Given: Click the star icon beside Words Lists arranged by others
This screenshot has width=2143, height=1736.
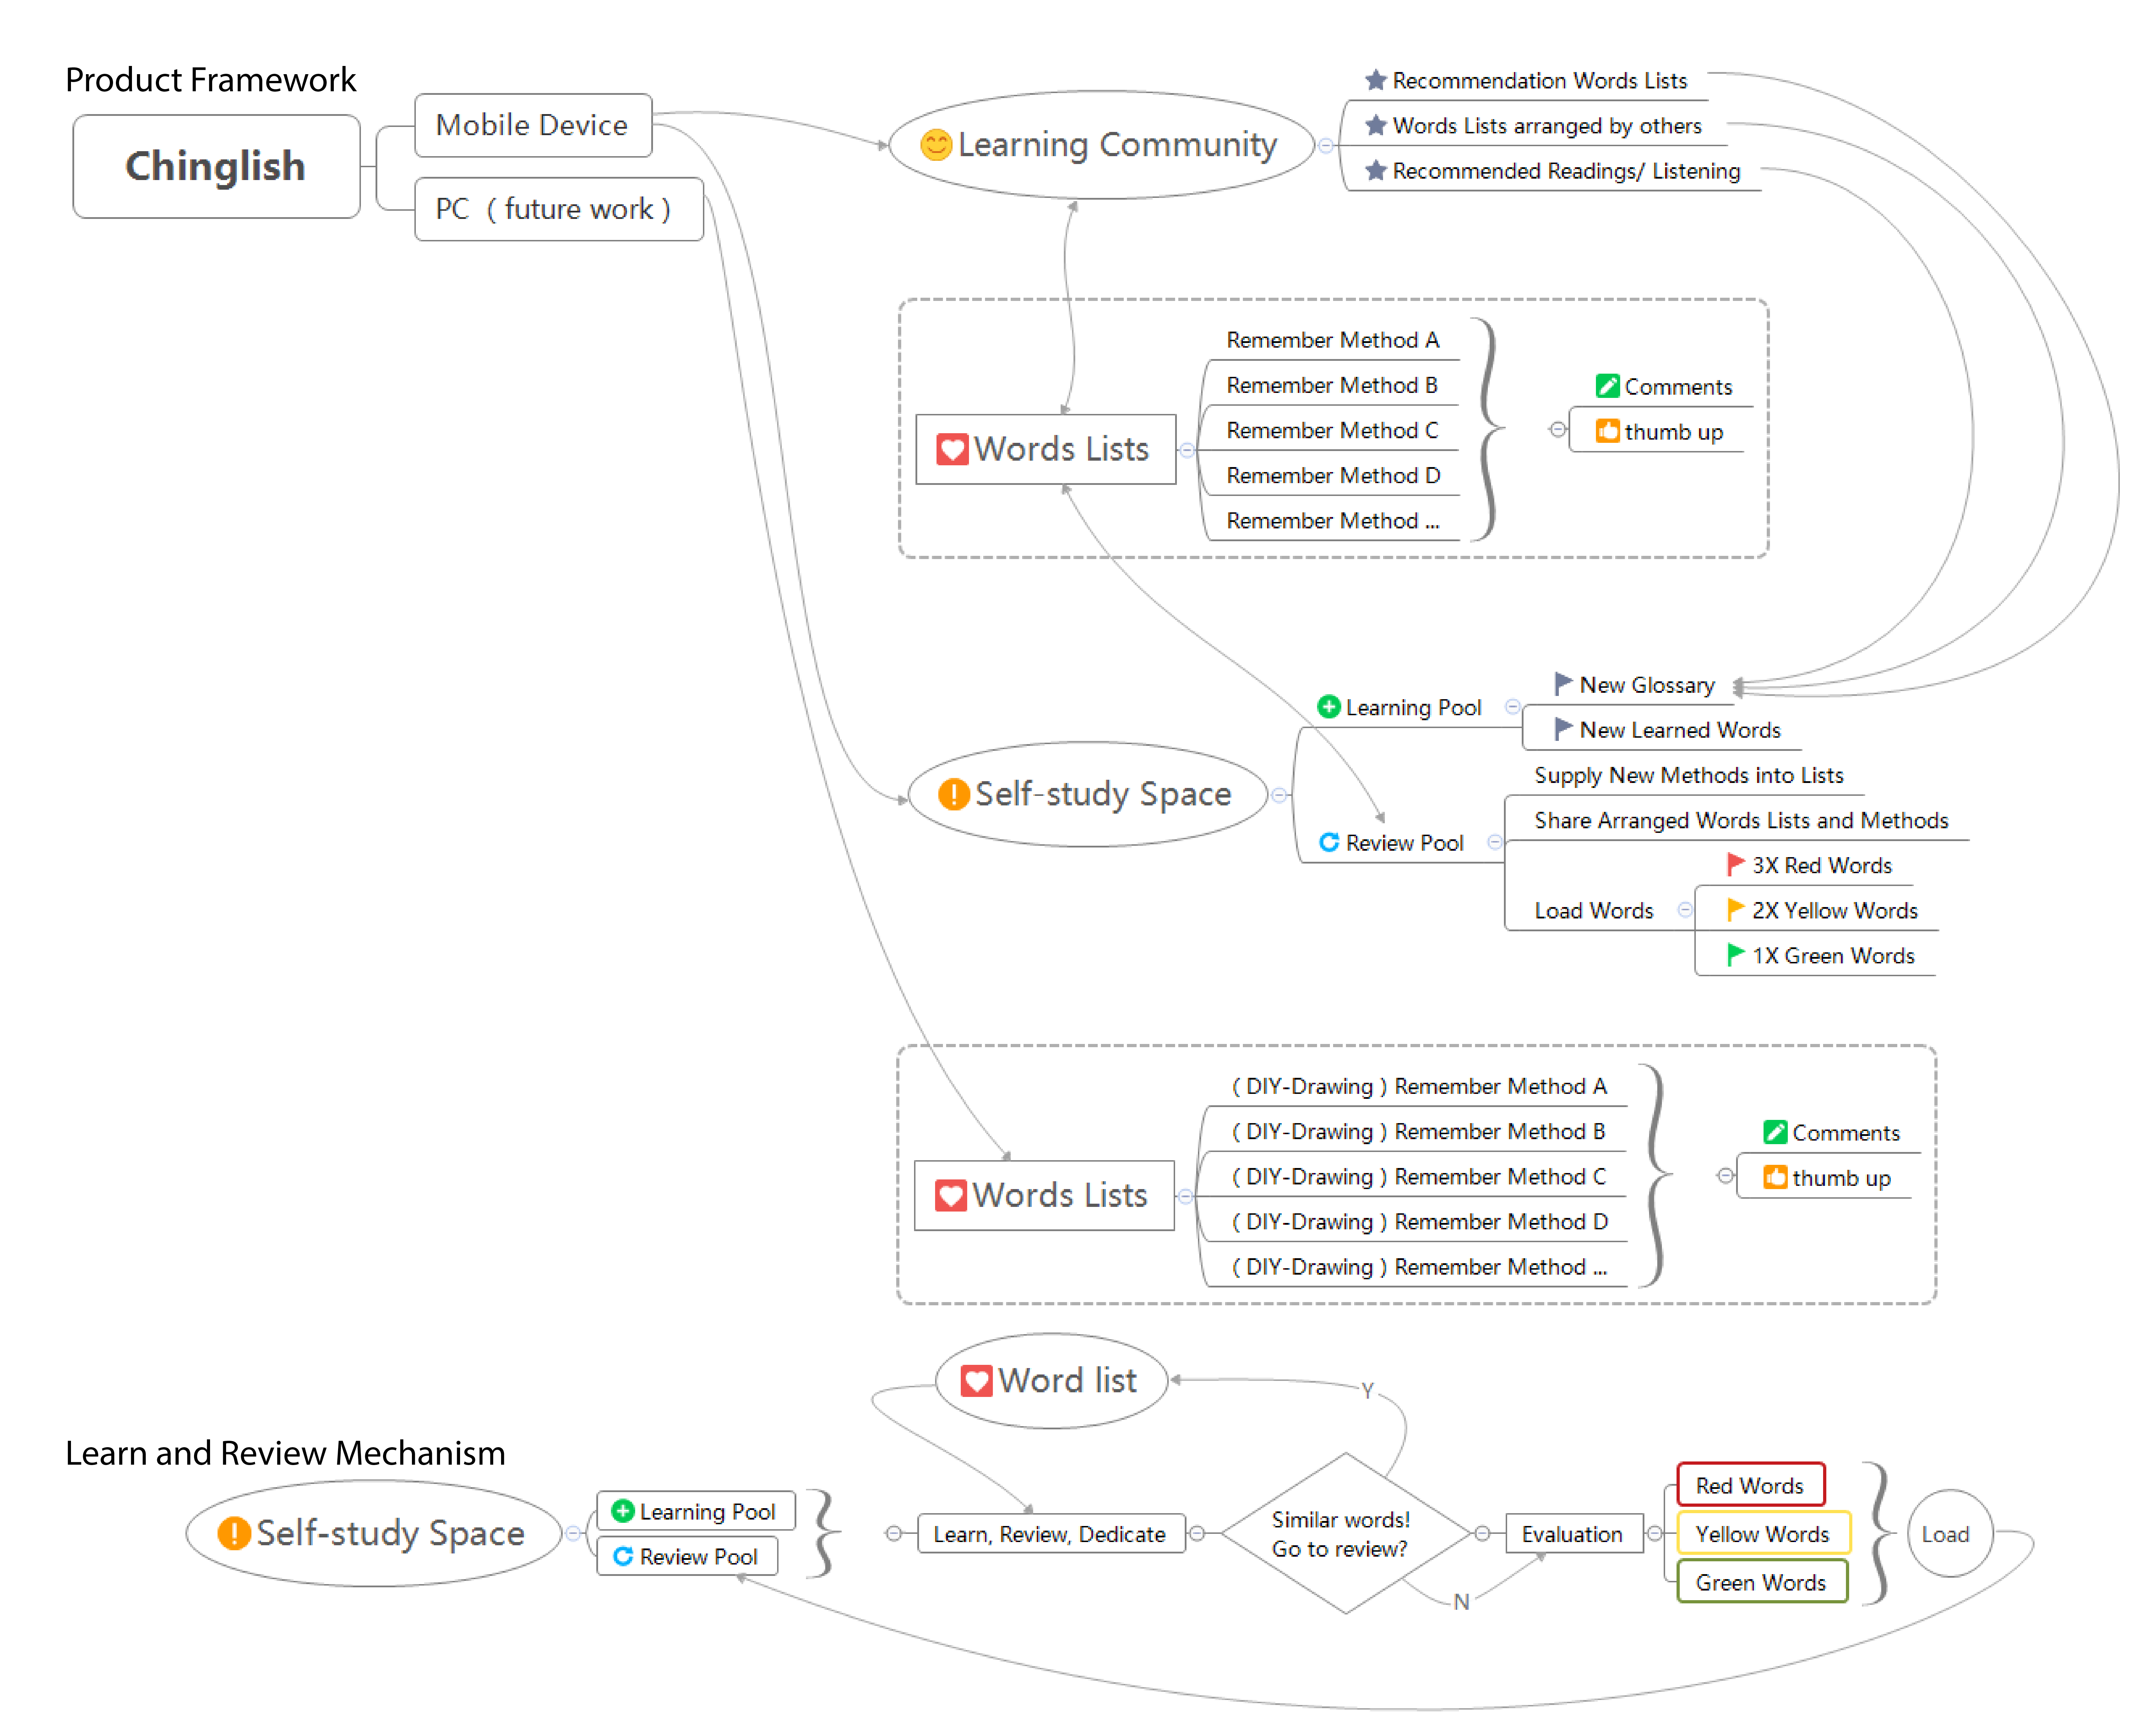Looking at the screenshot, I should (x=1376, y=125).
